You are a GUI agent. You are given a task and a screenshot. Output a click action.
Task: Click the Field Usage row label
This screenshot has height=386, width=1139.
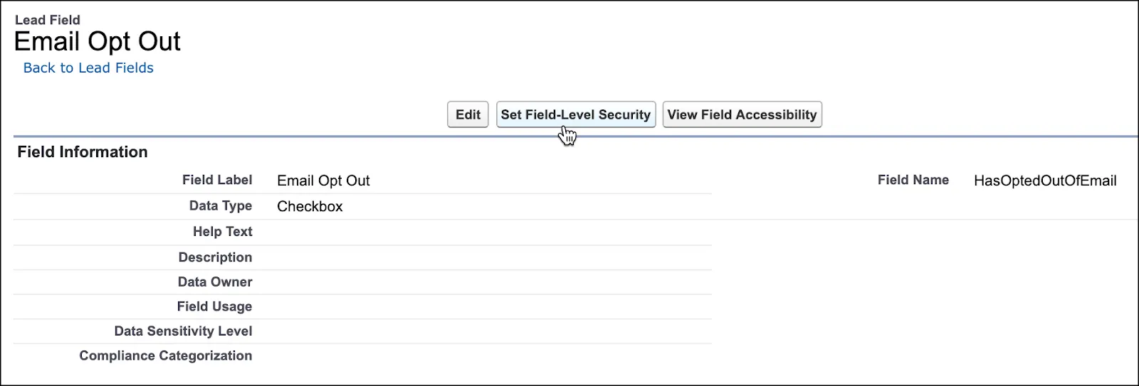click(214, 306)
